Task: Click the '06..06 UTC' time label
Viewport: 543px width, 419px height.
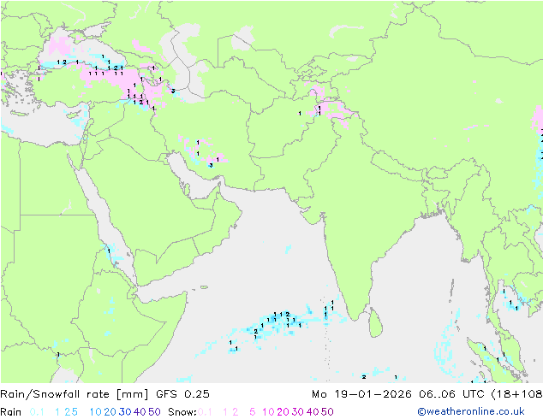Action: tap(451, 394)
